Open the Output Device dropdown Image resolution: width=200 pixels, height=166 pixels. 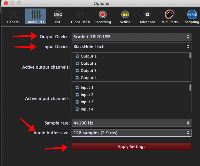coord(131,37)
